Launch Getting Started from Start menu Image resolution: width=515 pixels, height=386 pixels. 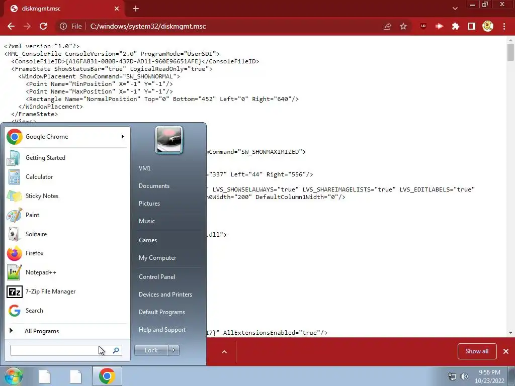point(67,158)
